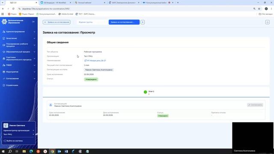Click the Администрирование menu icon
The height and width of the screenshot is (154, 274).
4,32
